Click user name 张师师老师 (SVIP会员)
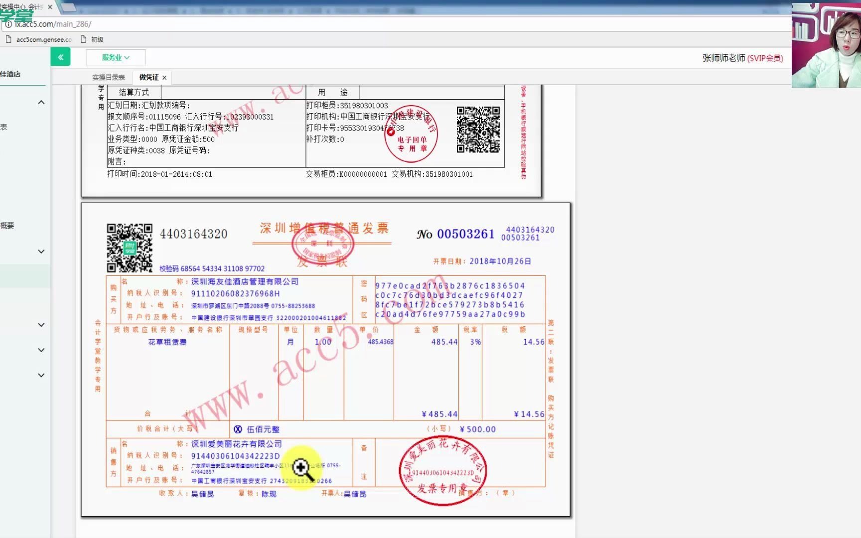Viewport: 861px width, 538px height. (742, 58)
